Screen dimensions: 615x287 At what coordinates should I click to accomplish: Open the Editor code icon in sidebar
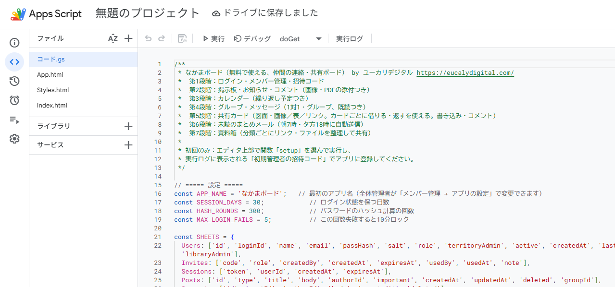(14, 62)
